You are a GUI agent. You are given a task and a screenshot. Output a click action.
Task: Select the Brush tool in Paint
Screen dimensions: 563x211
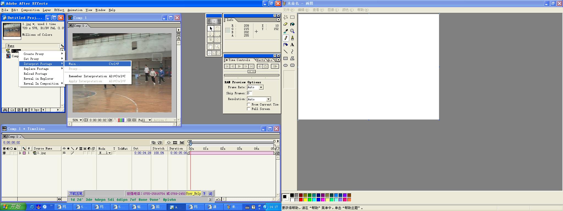(x=292, y=38)
